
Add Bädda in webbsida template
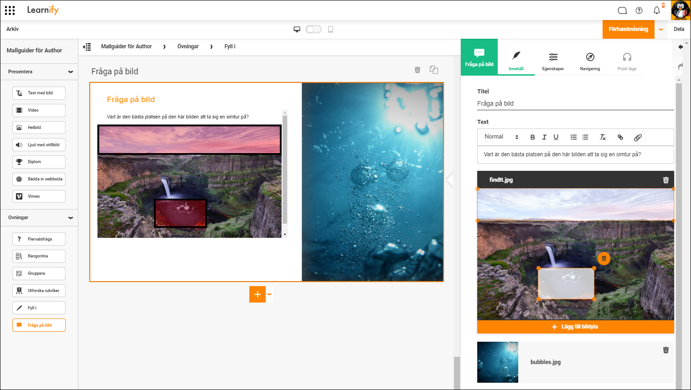click(x=39, y=179)
